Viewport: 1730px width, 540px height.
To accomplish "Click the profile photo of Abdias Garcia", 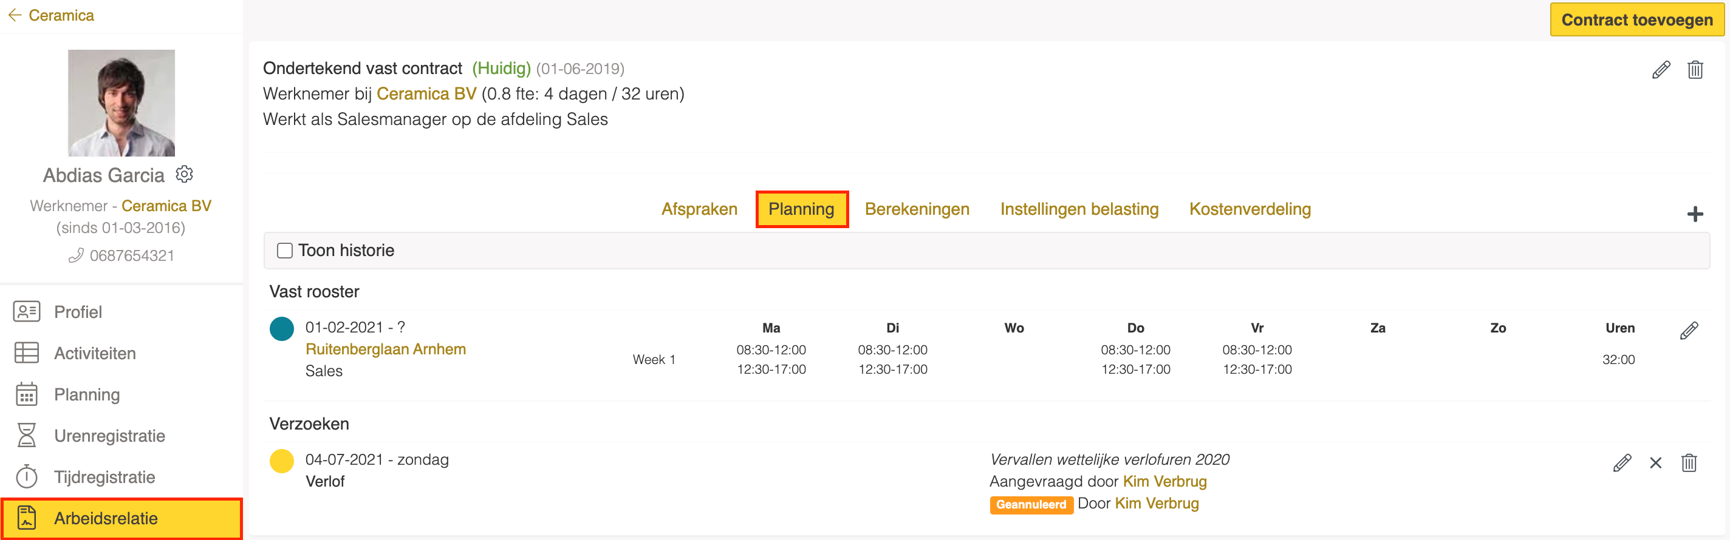I will pyautogui.click(x=121, y=103).
